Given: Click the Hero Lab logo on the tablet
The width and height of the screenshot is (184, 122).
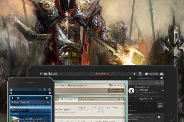Looking at the screenshot, I should [48, 74].
